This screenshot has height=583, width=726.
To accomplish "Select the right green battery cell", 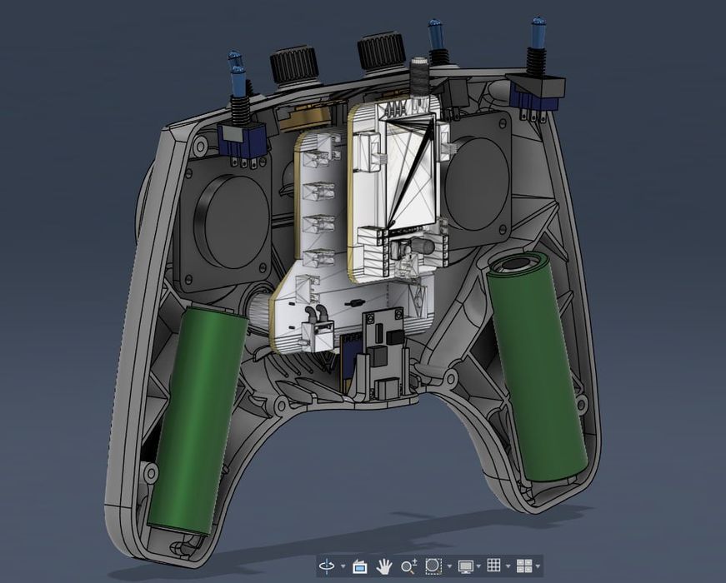I will (x=537, y=367).
